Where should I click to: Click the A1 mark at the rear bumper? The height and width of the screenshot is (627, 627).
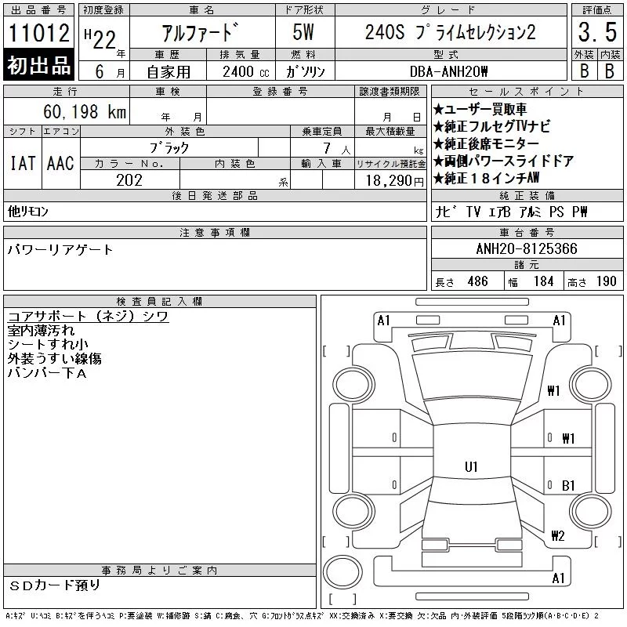pos(558,578)
